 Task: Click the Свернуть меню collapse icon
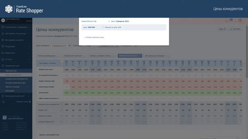pos(30,102)
